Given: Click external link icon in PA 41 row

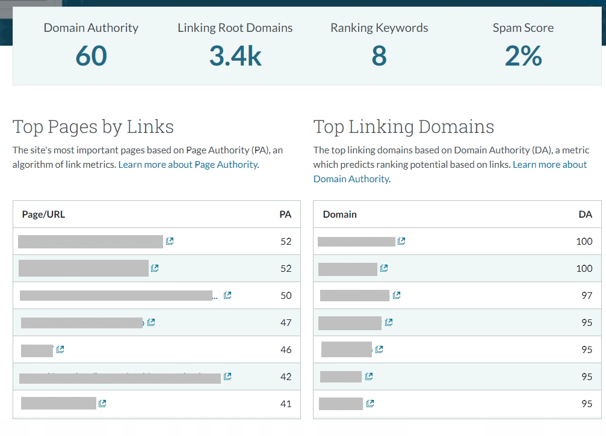Looking at the screenshot, I should (102, 404).
